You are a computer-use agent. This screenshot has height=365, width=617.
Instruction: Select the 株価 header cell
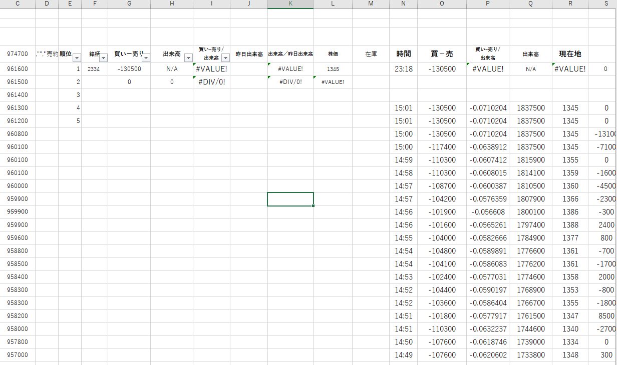point(333,54)
